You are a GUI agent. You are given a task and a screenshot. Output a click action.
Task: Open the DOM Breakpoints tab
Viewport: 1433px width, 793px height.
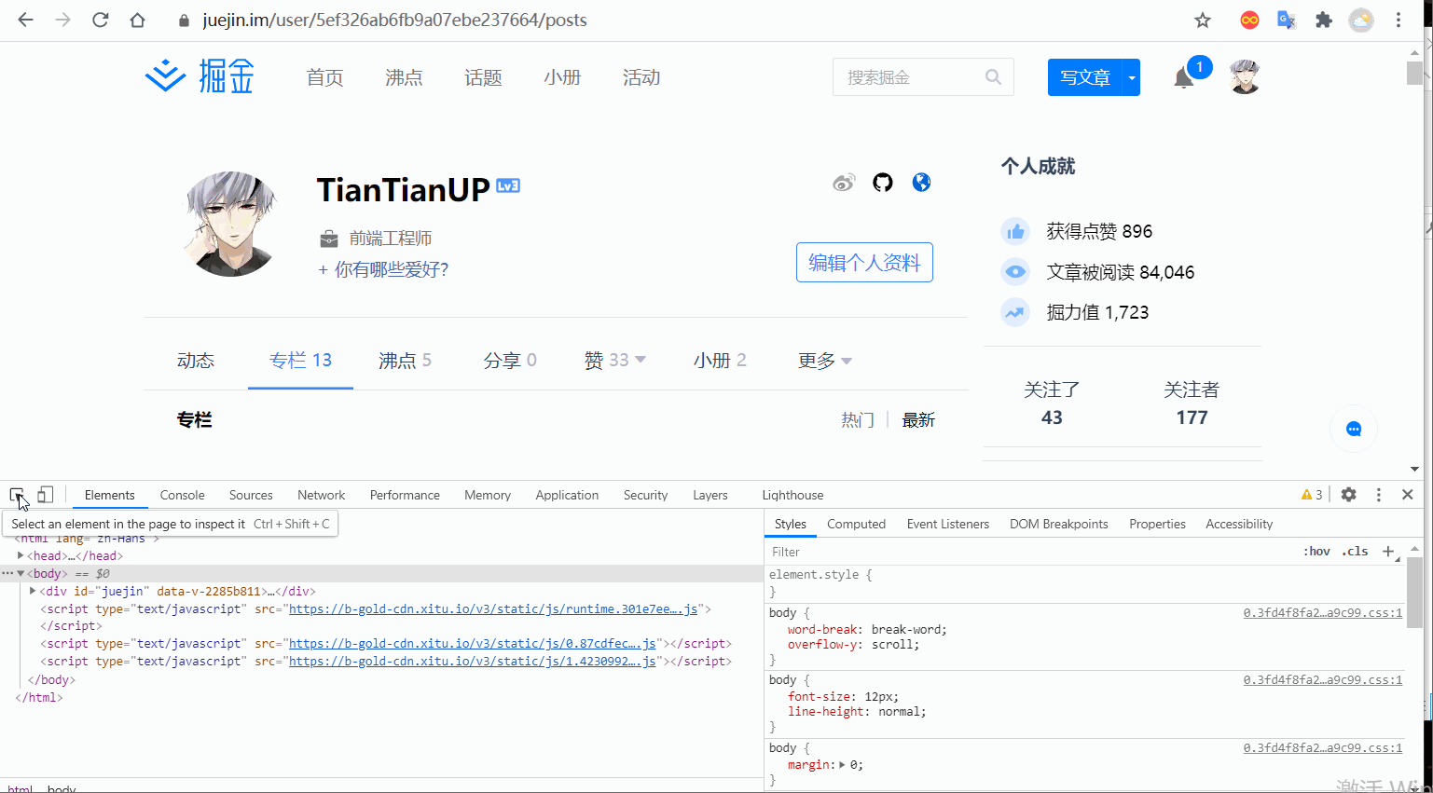[1059, 524]
